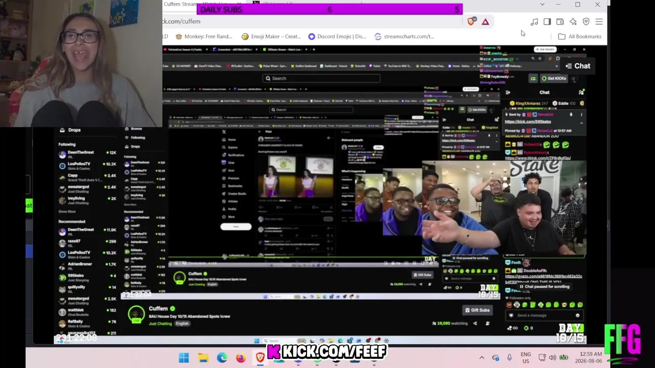Image resolution: width=655 pixels, height=368 pixels.
Task: Open Firefox from the taskbar
Action: point(241,358)
